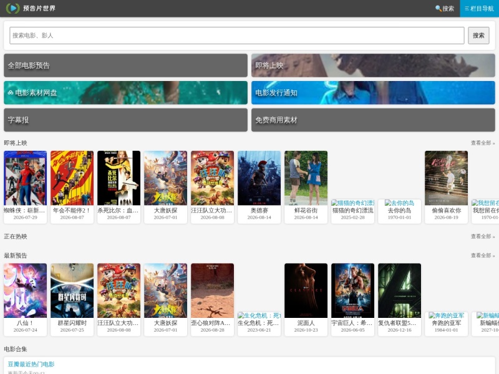Click the 奥德赛 title text
This screenshot has height=374, width=499.
click(x=259, y=210)
